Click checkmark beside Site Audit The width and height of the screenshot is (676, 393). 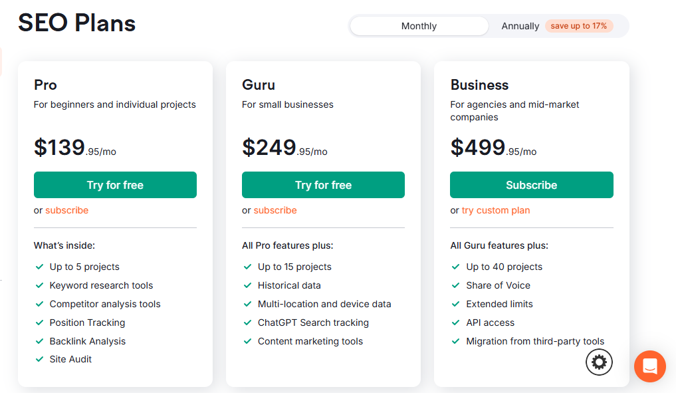coord(40,359)
